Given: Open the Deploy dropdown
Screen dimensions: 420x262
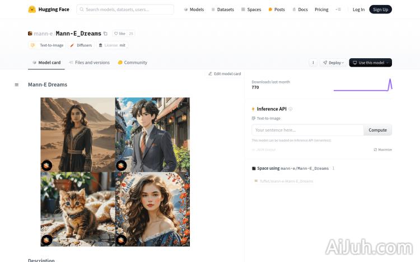Looking at the screenshot, I should (333, 63).
